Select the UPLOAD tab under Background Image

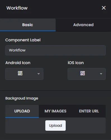click(x=22, y=111)
